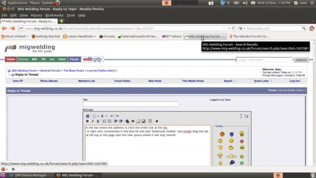Open the Tools menu
Viewport: 316px width, 178px height.
[x=70, y=15]
